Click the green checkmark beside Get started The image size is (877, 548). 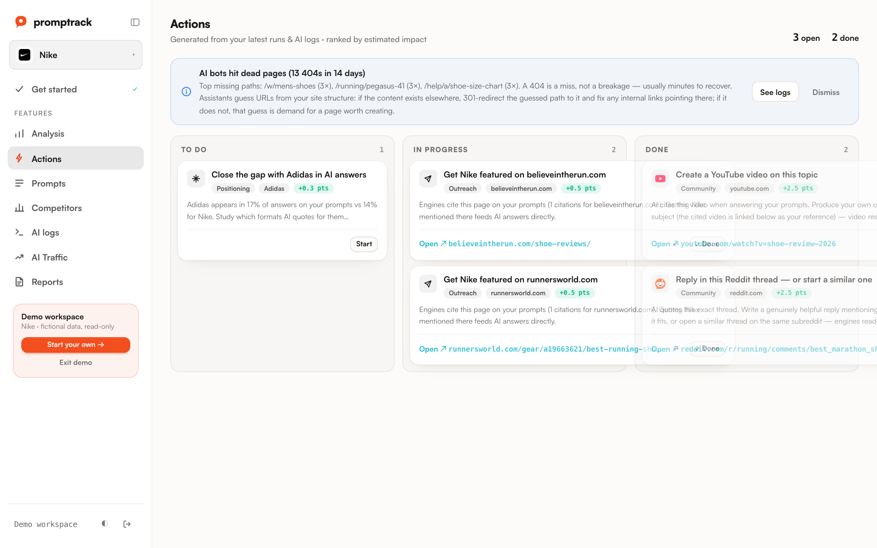[135, 89]
